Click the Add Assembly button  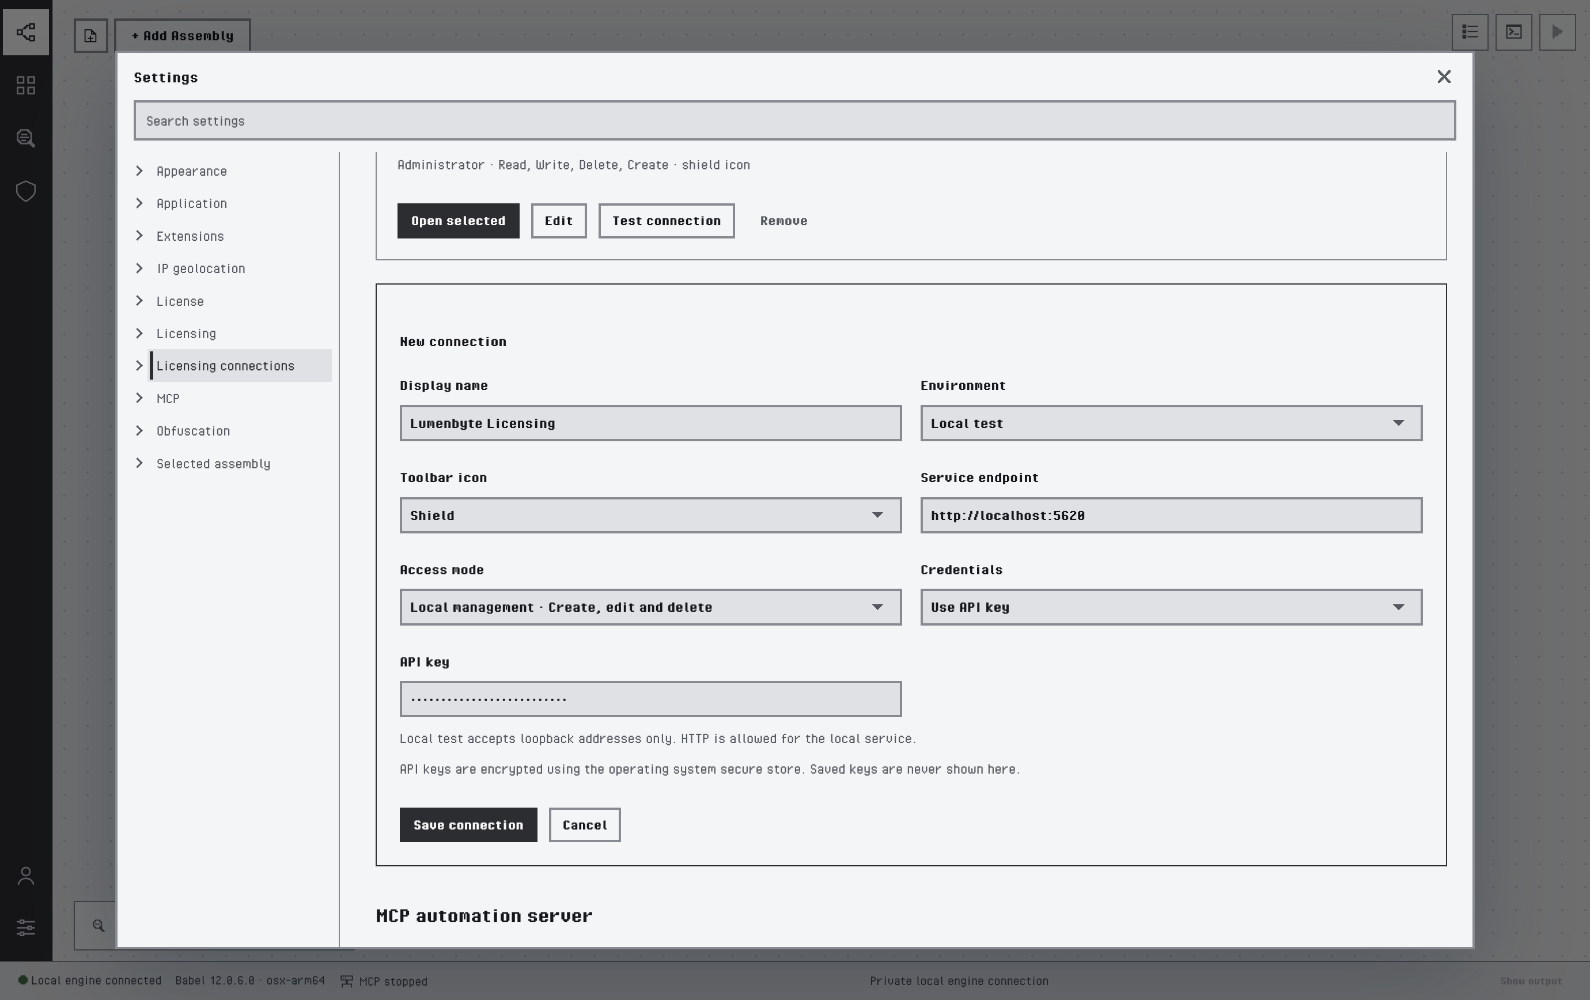pyautogui.click(x=182, y=36)
